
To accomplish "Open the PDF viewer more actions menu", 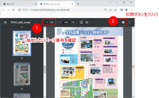I will click(129, 22).
